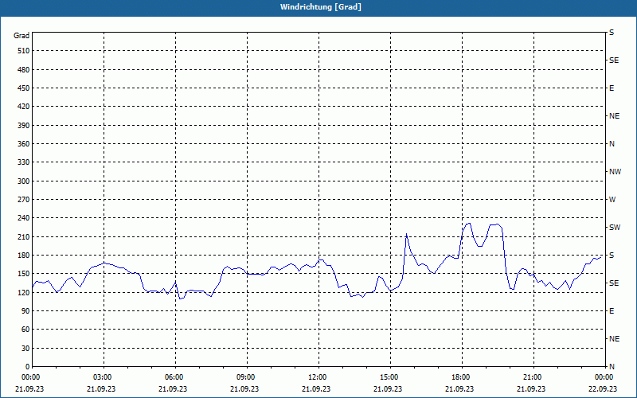The height and width of the screenshot is (398, 637).
Task: Select the 270 y-axis value
Action: pyautogui.click(x=24, y=200)
